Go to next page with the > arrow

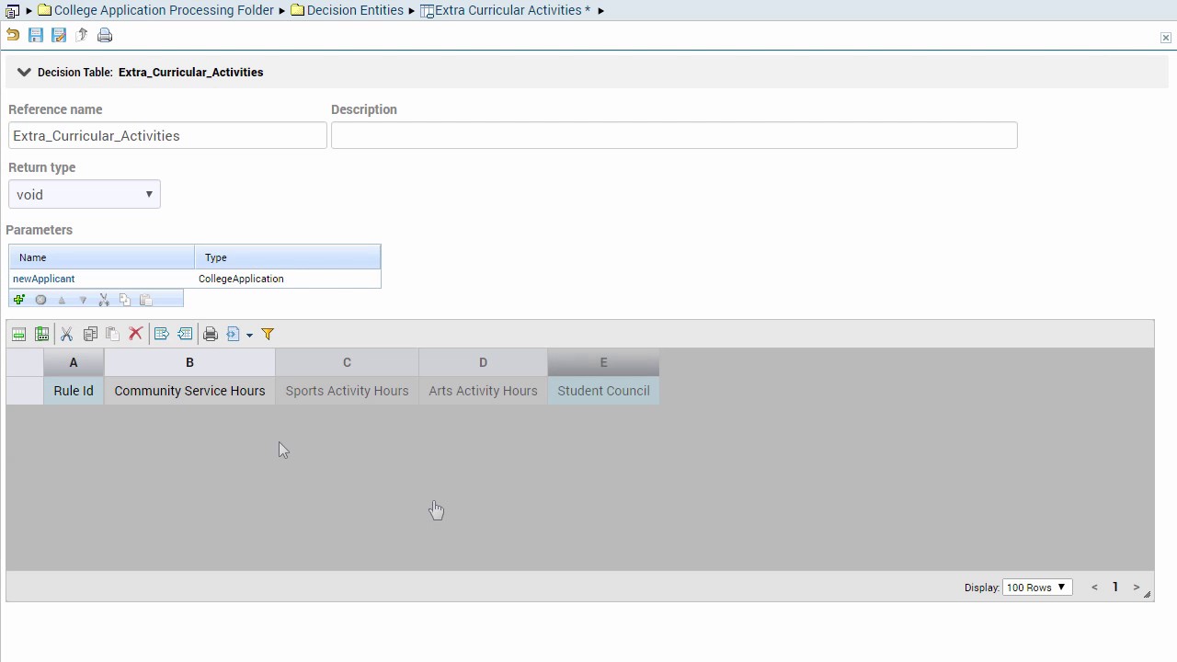1137,587
